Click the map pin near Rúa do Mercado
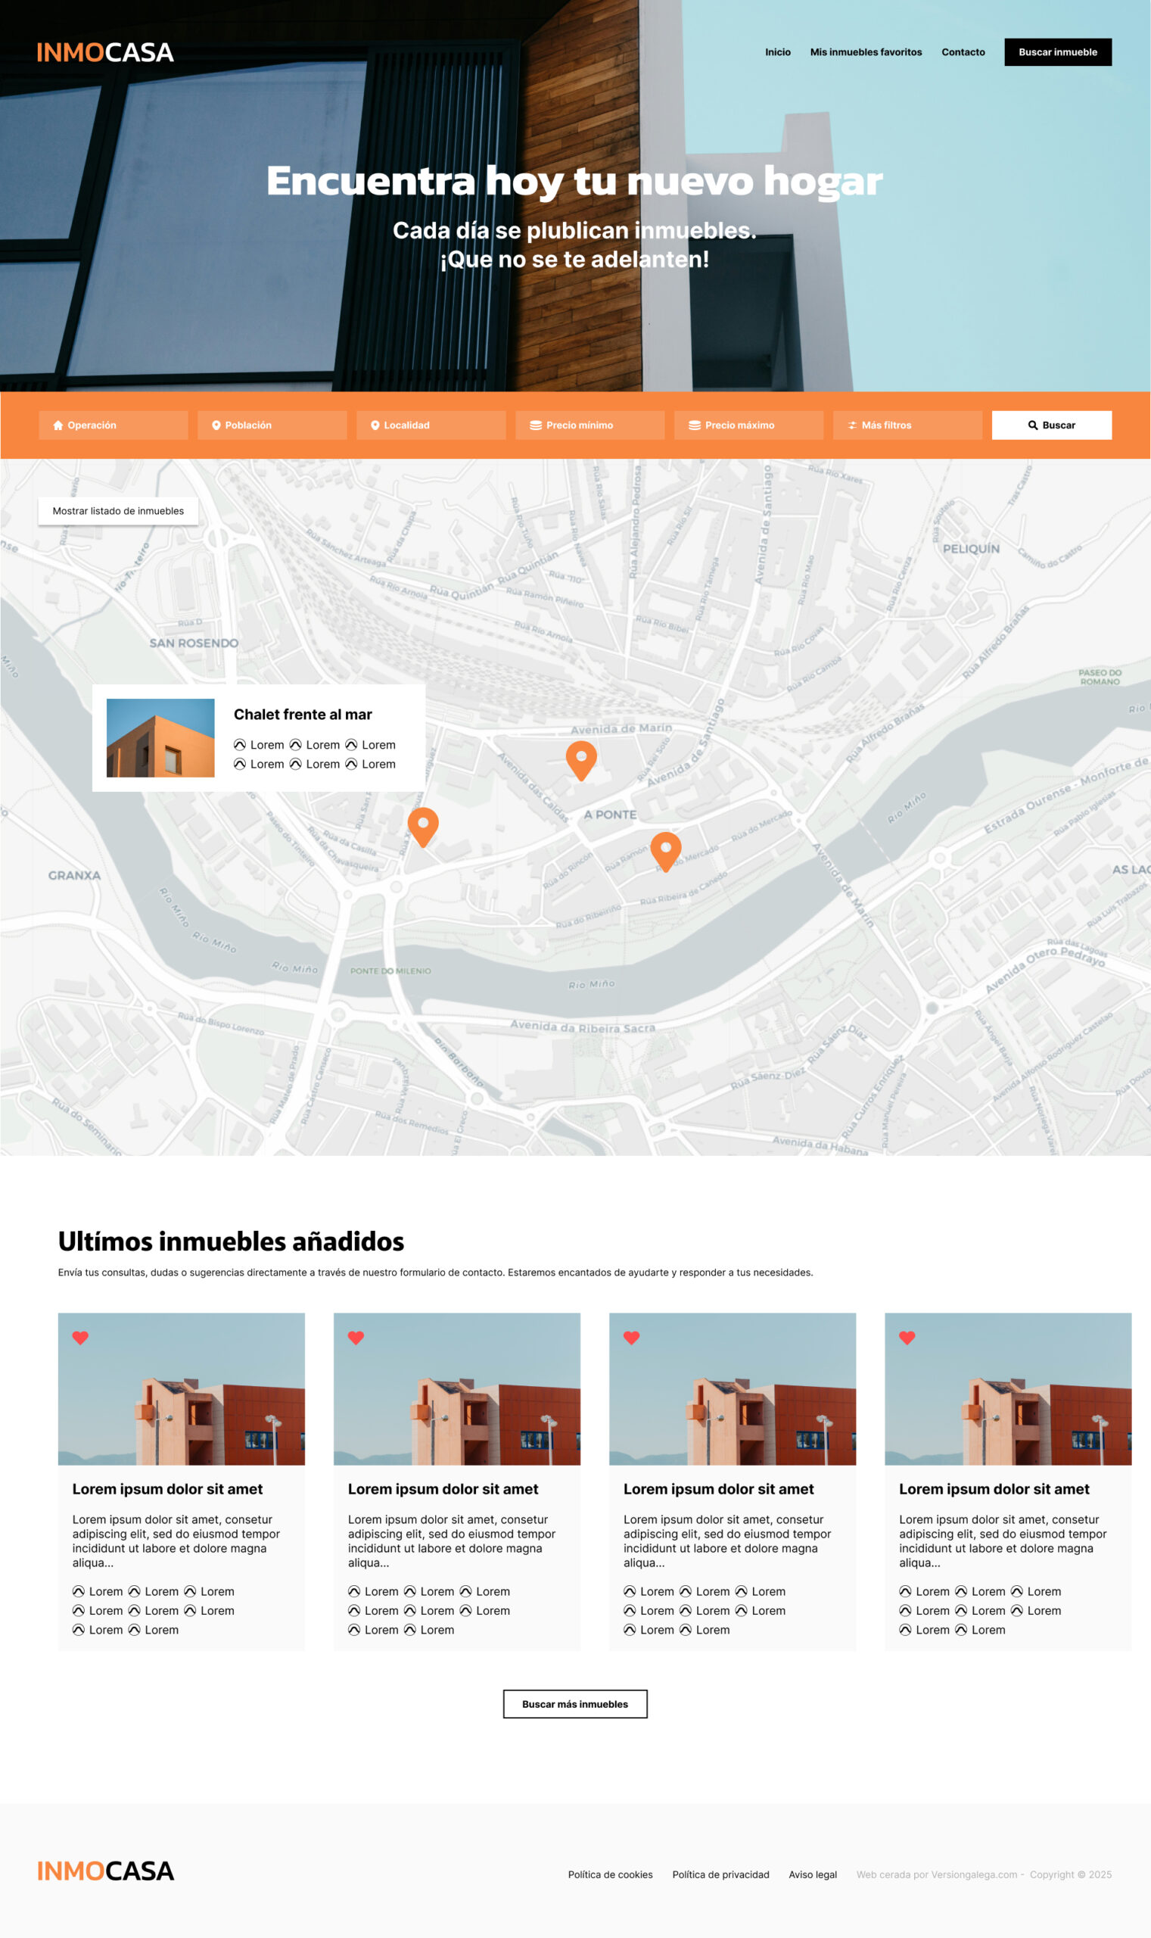Image resolution: width=1151 pixels, height=1938 pixels. point(665,852)
